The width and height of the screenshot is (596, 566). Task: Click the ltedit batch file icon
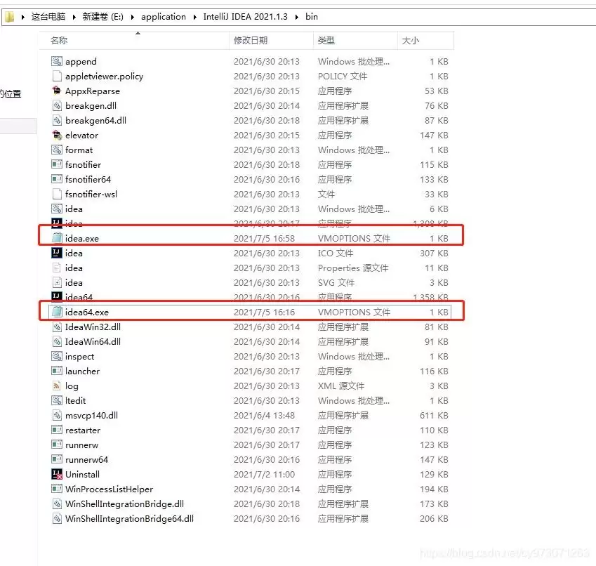tap(57, 400)
